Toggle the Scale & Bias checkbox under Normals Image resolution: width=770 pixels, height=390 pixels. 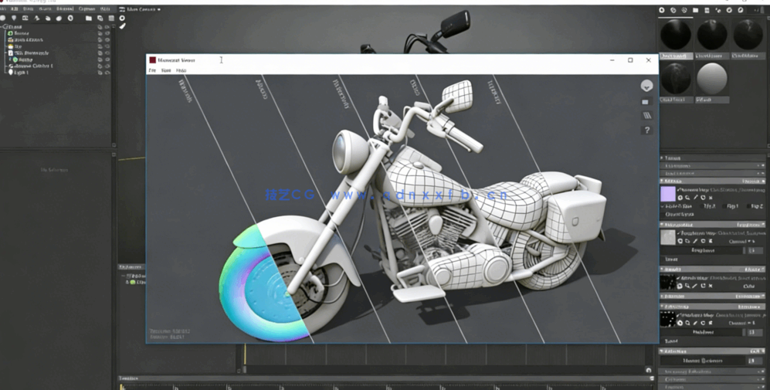[663, 207]
